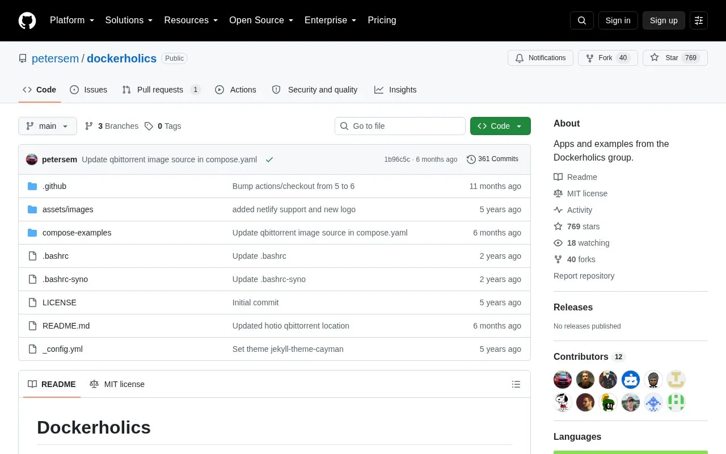Screen dimensions: 726x454
Task: View 0 Tags link
Action: point(163,126)
